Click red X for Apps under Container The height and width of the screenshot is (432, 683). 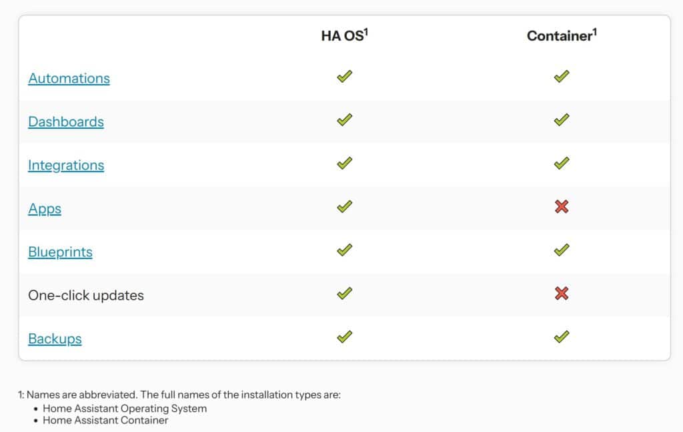pyautogui.click(x=562, y=207)
